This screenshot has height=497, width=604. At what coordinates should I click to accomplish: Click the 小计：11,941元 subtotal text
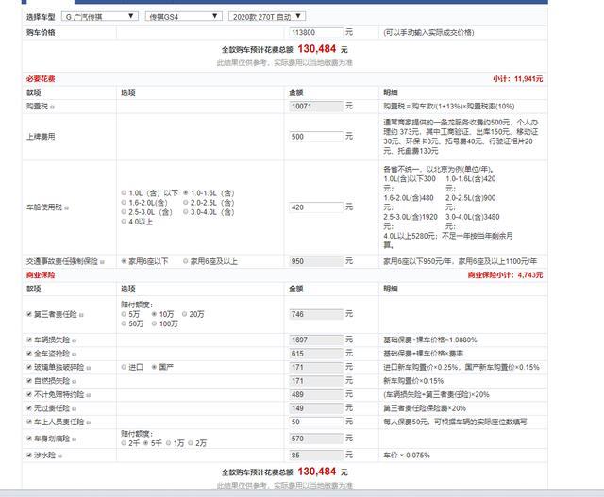click(518, 79)
